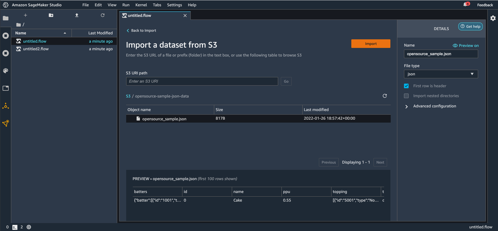Viewport: 498px width, 231px height.
Task: Click the 817B size cell
Action: (x=220, y=118)
